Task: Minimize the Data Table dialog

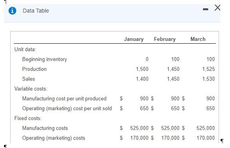Action: point(206,9)
